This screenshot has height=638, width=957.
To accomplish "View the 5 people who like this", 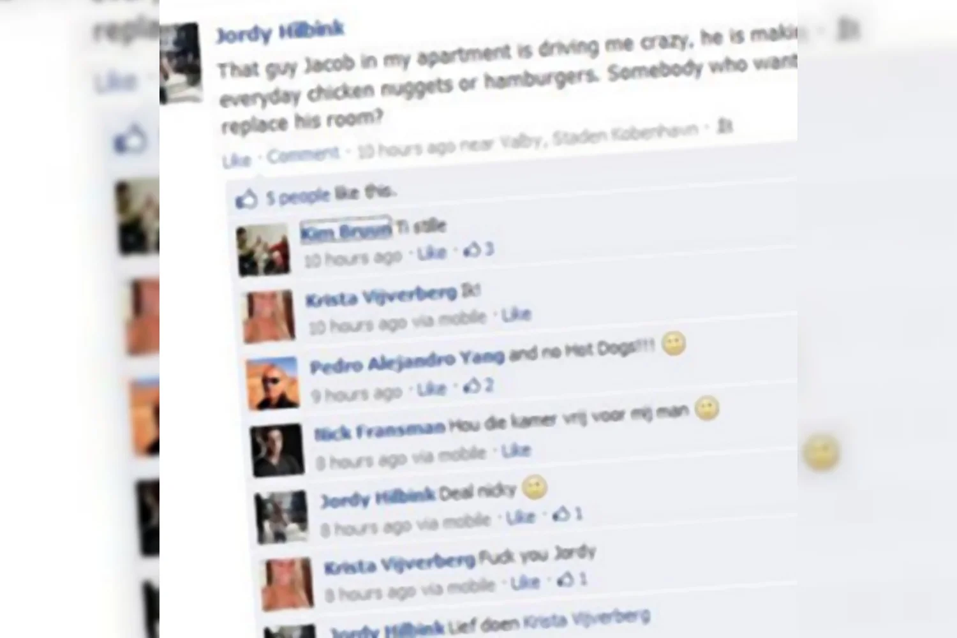I will tap(331, 194).
